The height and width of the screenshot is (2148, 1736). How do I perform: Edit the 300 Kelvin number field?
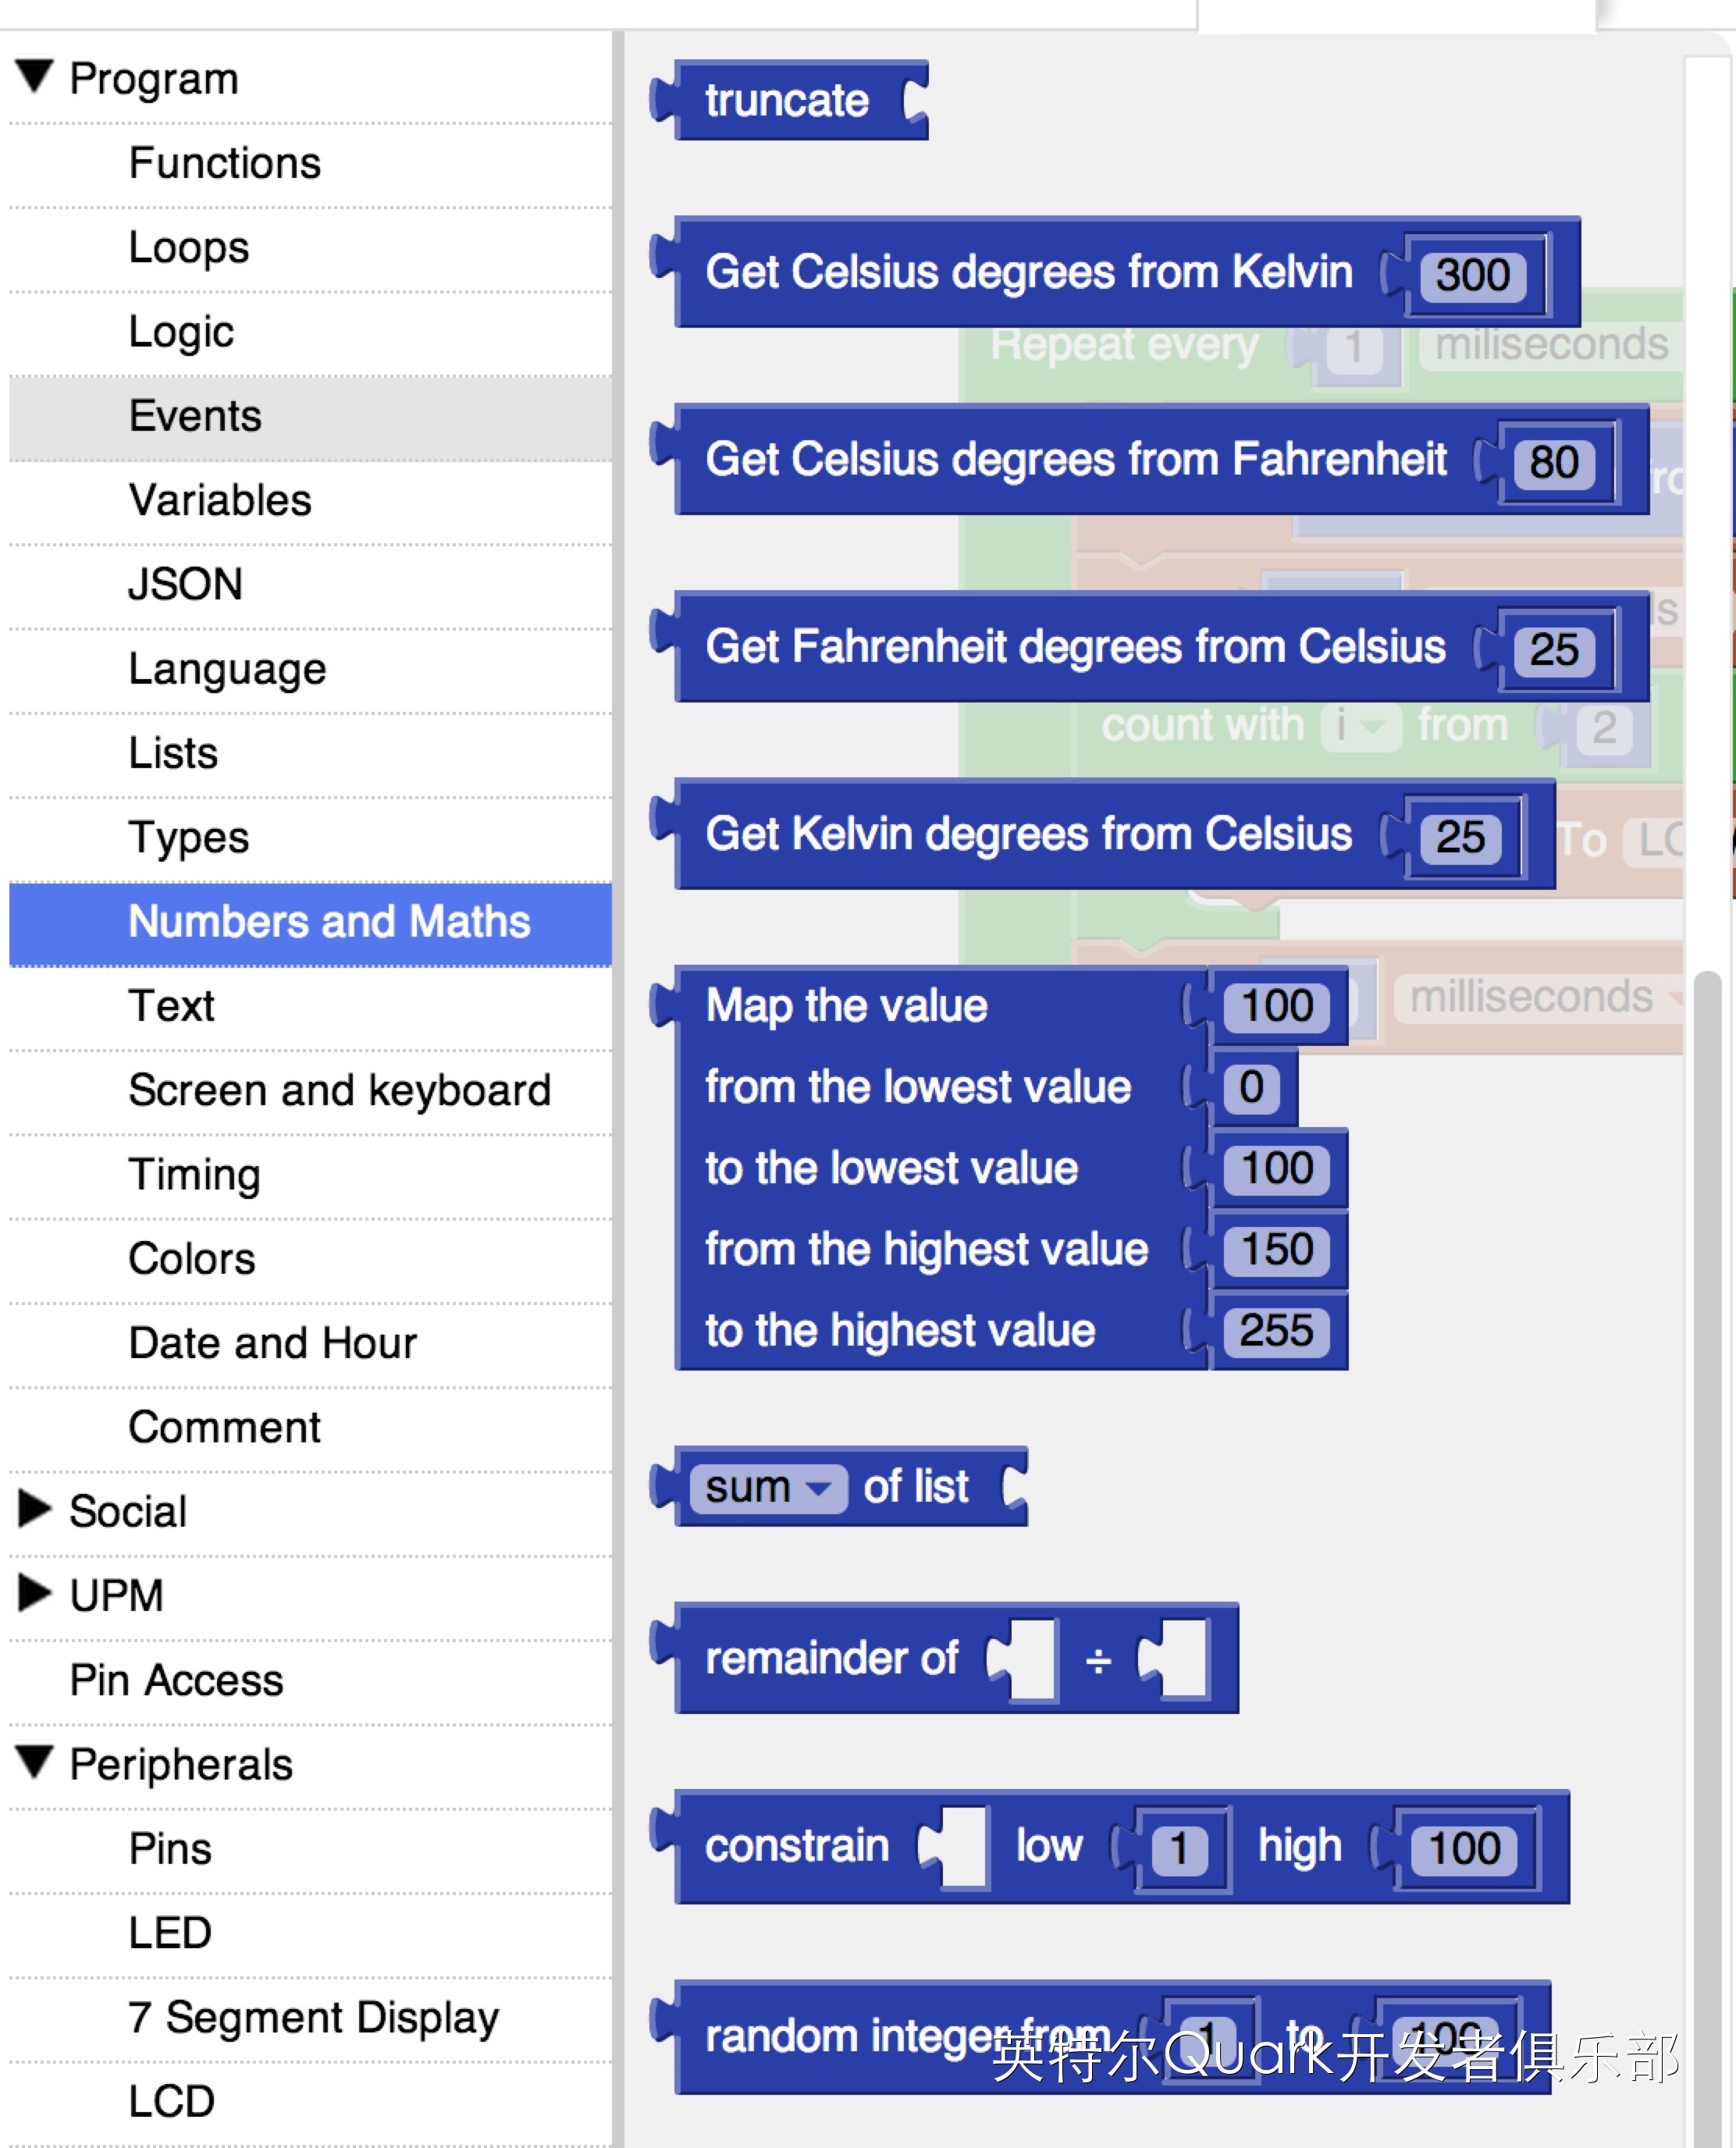click(x=1472, y=275)
